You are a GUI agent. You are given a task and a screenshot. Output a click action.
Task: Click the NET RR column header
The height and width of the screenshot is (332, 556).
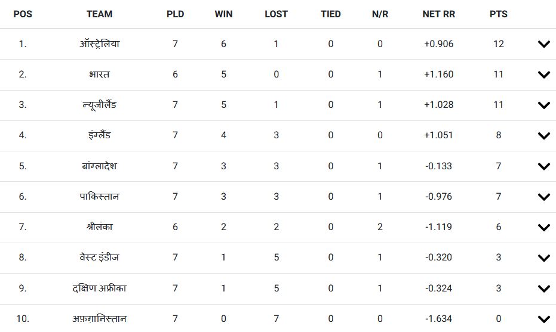tap(439, 14)
